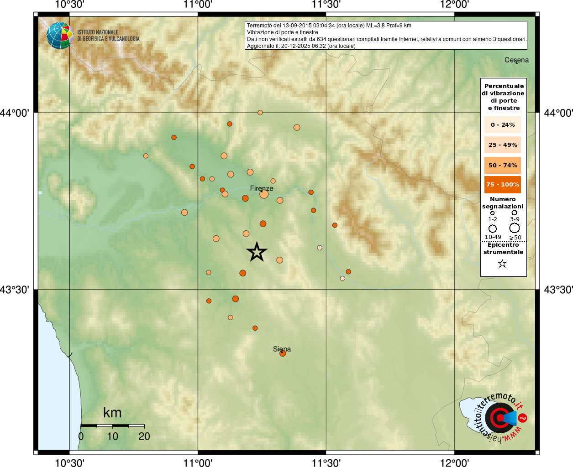Click the 75 - 100% legend swatch
Viewport: 573px width, 467px height.
coord(503,185)
